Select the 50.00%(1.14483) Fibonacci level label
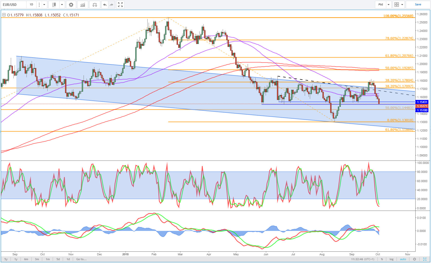This screenshot has width=431, height=263. click(399, 108)
